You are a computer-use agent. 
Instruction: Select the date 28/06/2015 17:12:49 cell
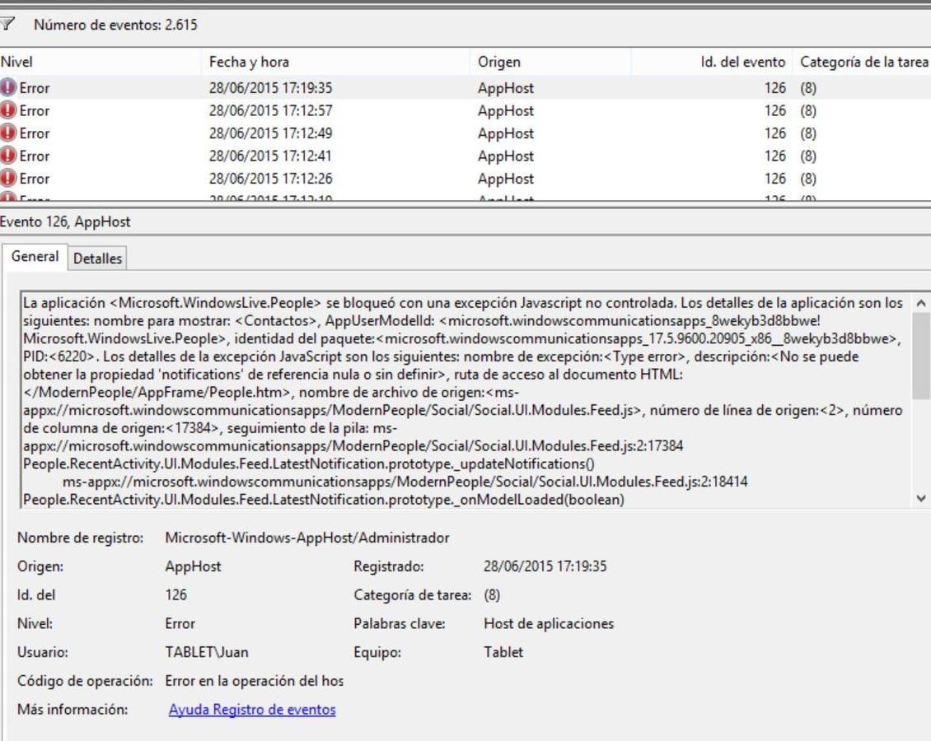pyautogui.click(x=271, y=133)
